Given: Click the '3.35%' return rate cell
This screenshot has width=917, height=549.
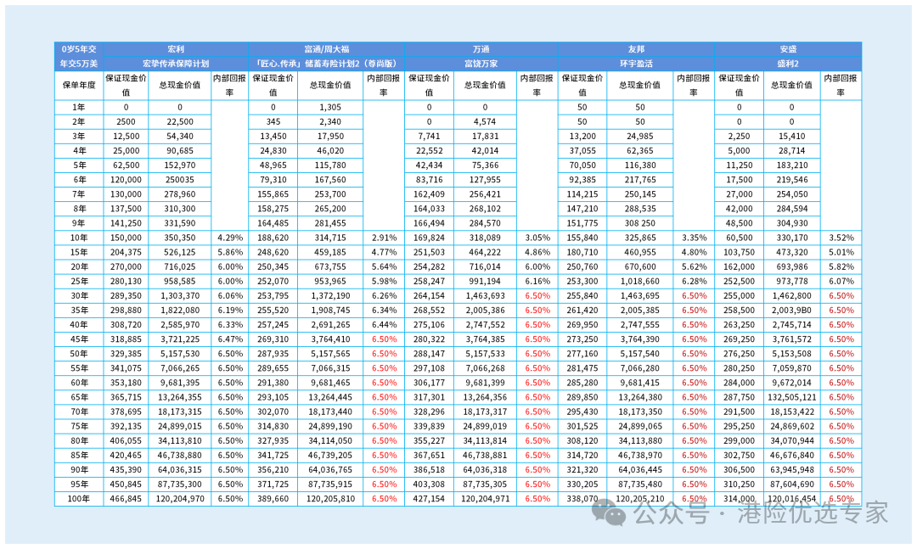Looking at the screenshot, I should [695, 238].
